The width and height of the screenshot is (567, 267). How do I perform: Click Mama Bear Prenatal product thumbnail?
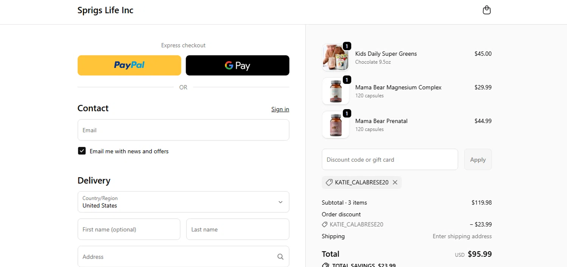[x=336, y=125]
